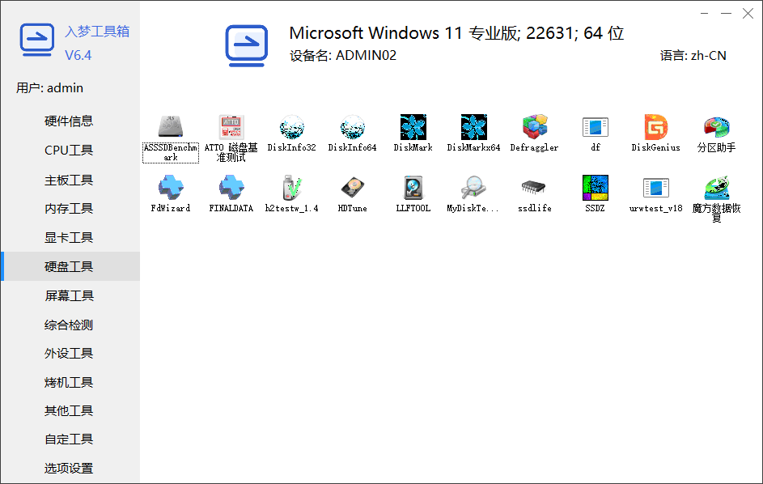763x484 pixels.
Task: Click the 语言: zh-CN label
Action: coord(693,56)
